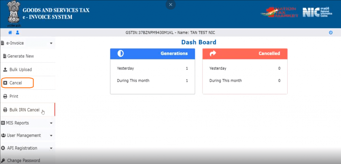
Task: Expand the MIS Reports dropdown arrow
Action: [x=51, y=123]
